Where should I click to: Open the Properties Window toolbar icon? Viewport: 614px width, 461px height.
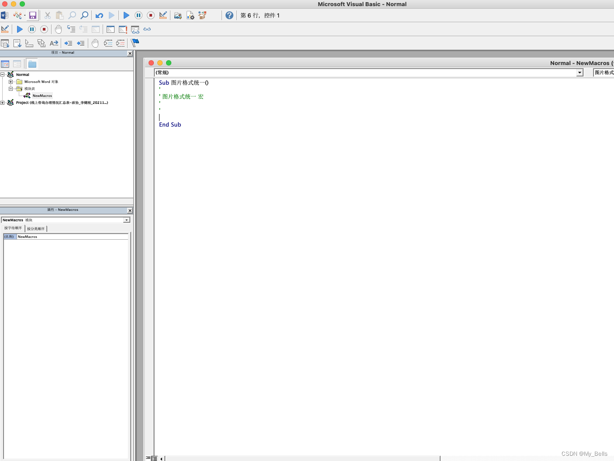pyautogui.click(x=190, y=15)
